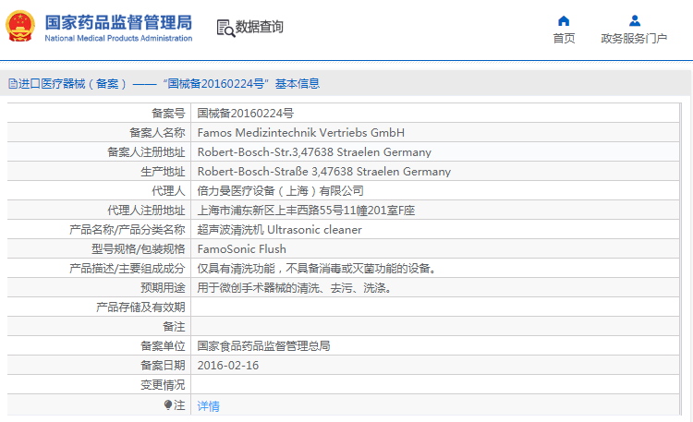Screen dimensions: 693x422
Task: Click the 政务服务门户 user icon
Action: tap(635, 20)
